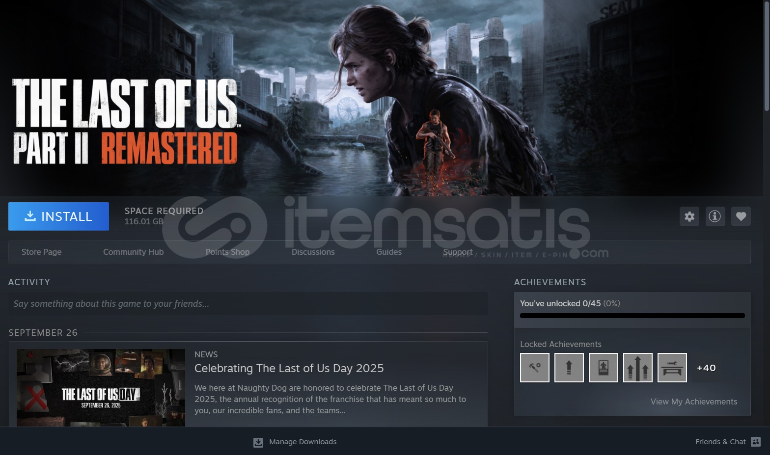Open the card-style locked achievement icon
770x455 pixels.
coord(604,368)
